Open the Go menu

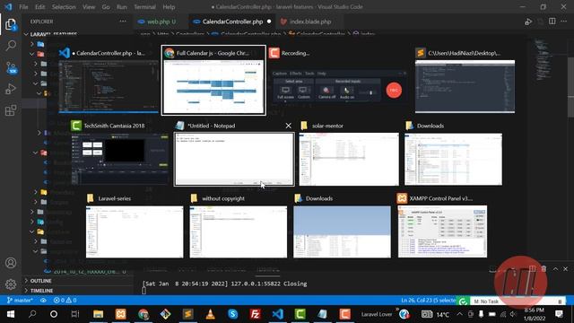tap(106, 7)
